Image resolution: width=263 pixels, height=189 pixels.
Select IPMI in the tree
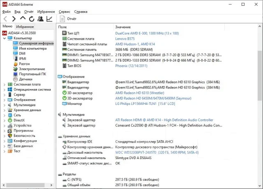click(23, 59)
